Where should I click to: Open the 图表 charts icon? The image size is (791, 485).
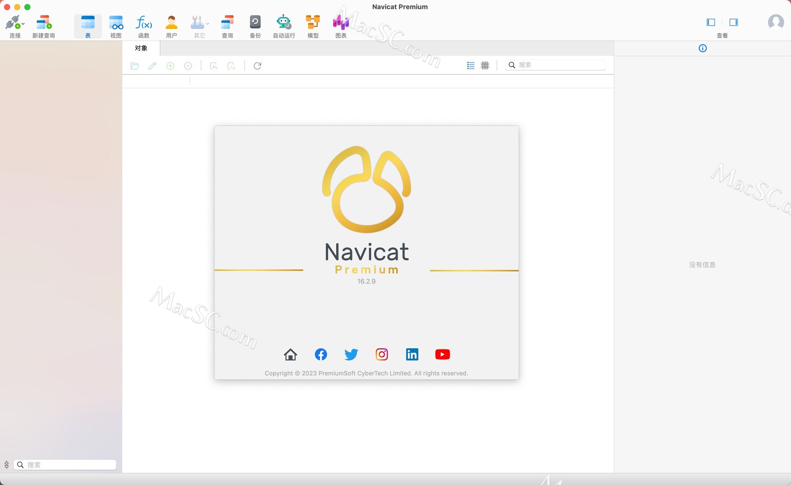341,22
